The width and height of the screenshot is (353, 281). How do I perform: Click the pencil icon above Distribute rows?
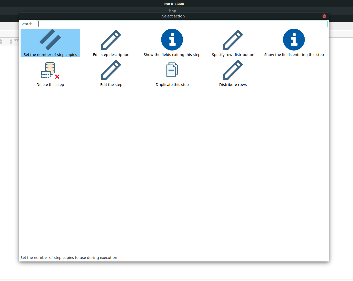tap(233, 70)
